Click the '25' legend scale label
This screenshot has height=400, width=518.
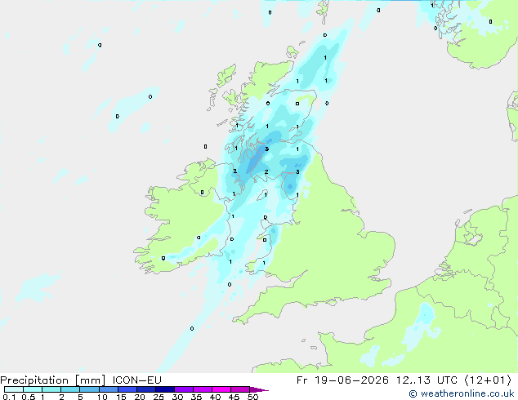[159, 397]
